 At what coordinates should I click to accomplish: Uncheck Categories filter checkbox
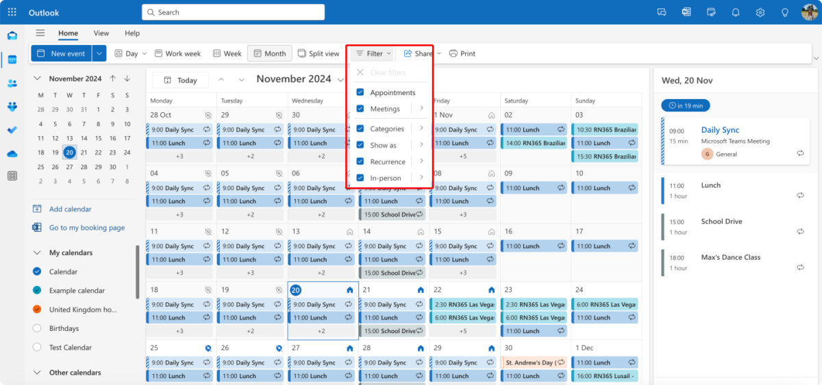[360, 129]
